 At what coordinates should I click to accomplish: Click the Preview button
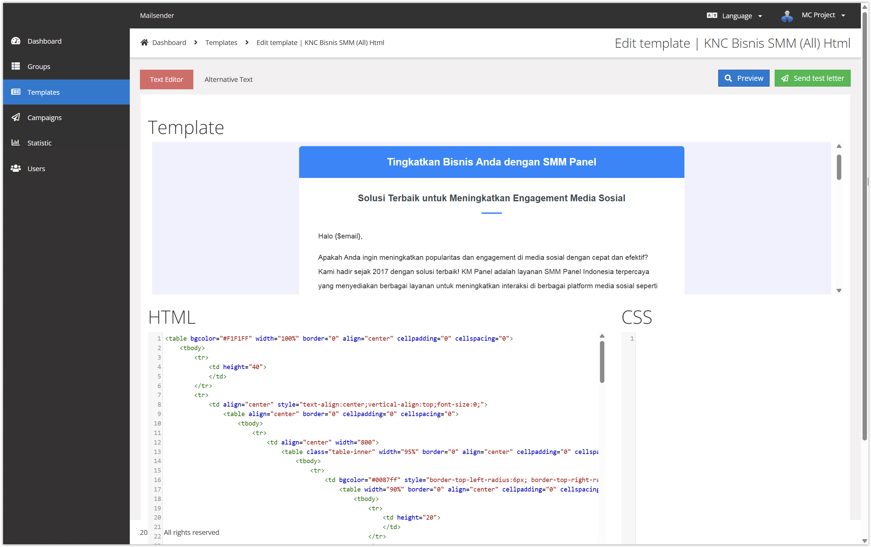(x=744, y=78)
